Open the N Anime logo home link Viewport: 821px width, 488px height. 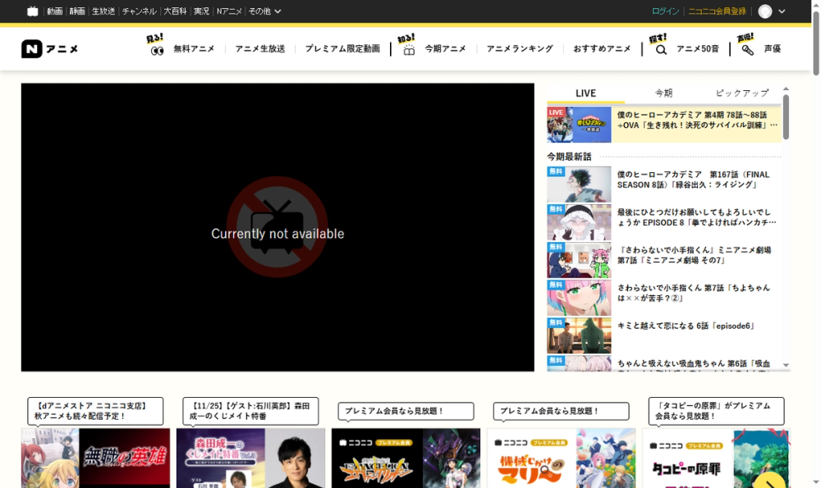click(50, 48)
